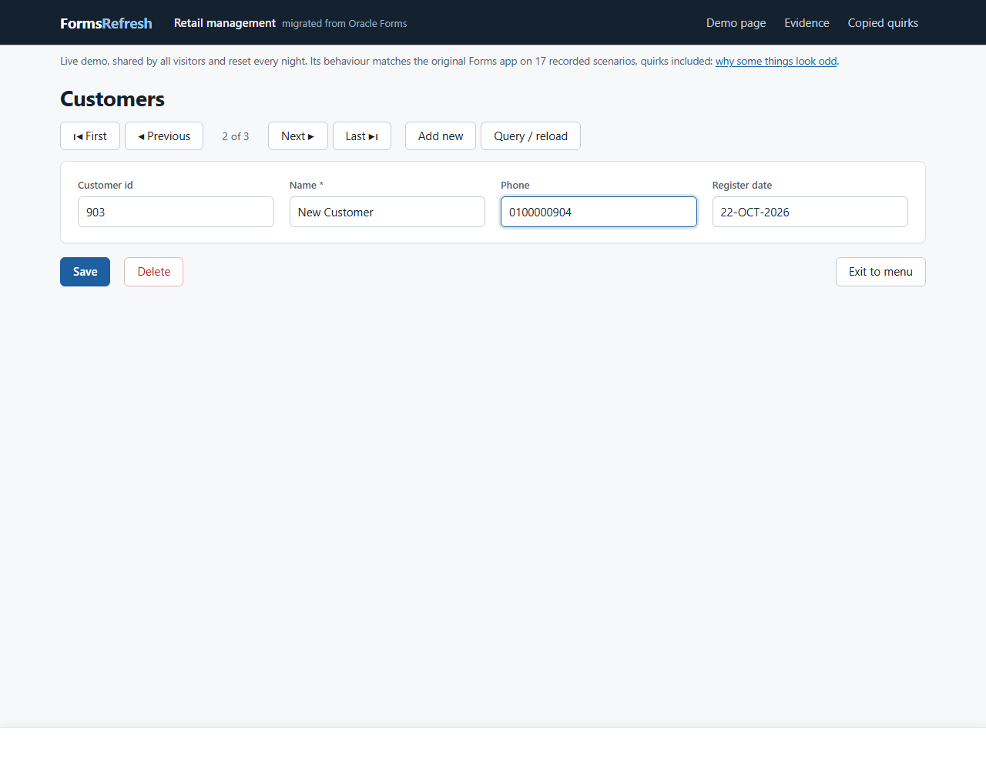Screen dimensions: 986x770
Task: Go to the Previous customer record
Action: pos(164,136)
